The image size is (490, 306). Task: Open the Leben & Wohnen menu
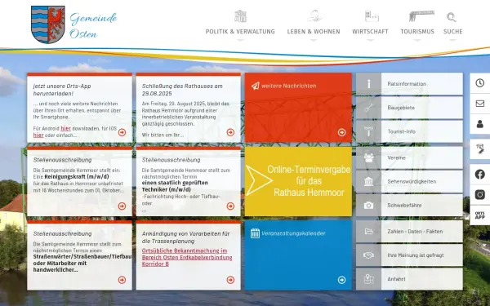(x=314, y=32)
